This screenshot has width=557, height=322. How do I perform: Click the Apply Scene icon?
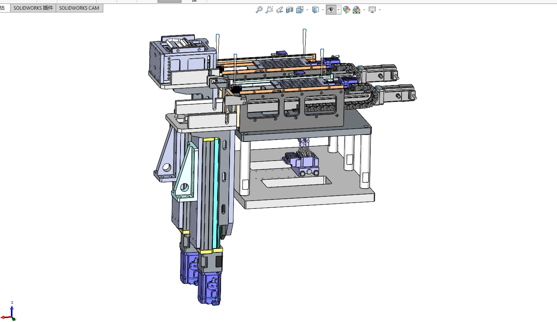click(x=356, y=10)
